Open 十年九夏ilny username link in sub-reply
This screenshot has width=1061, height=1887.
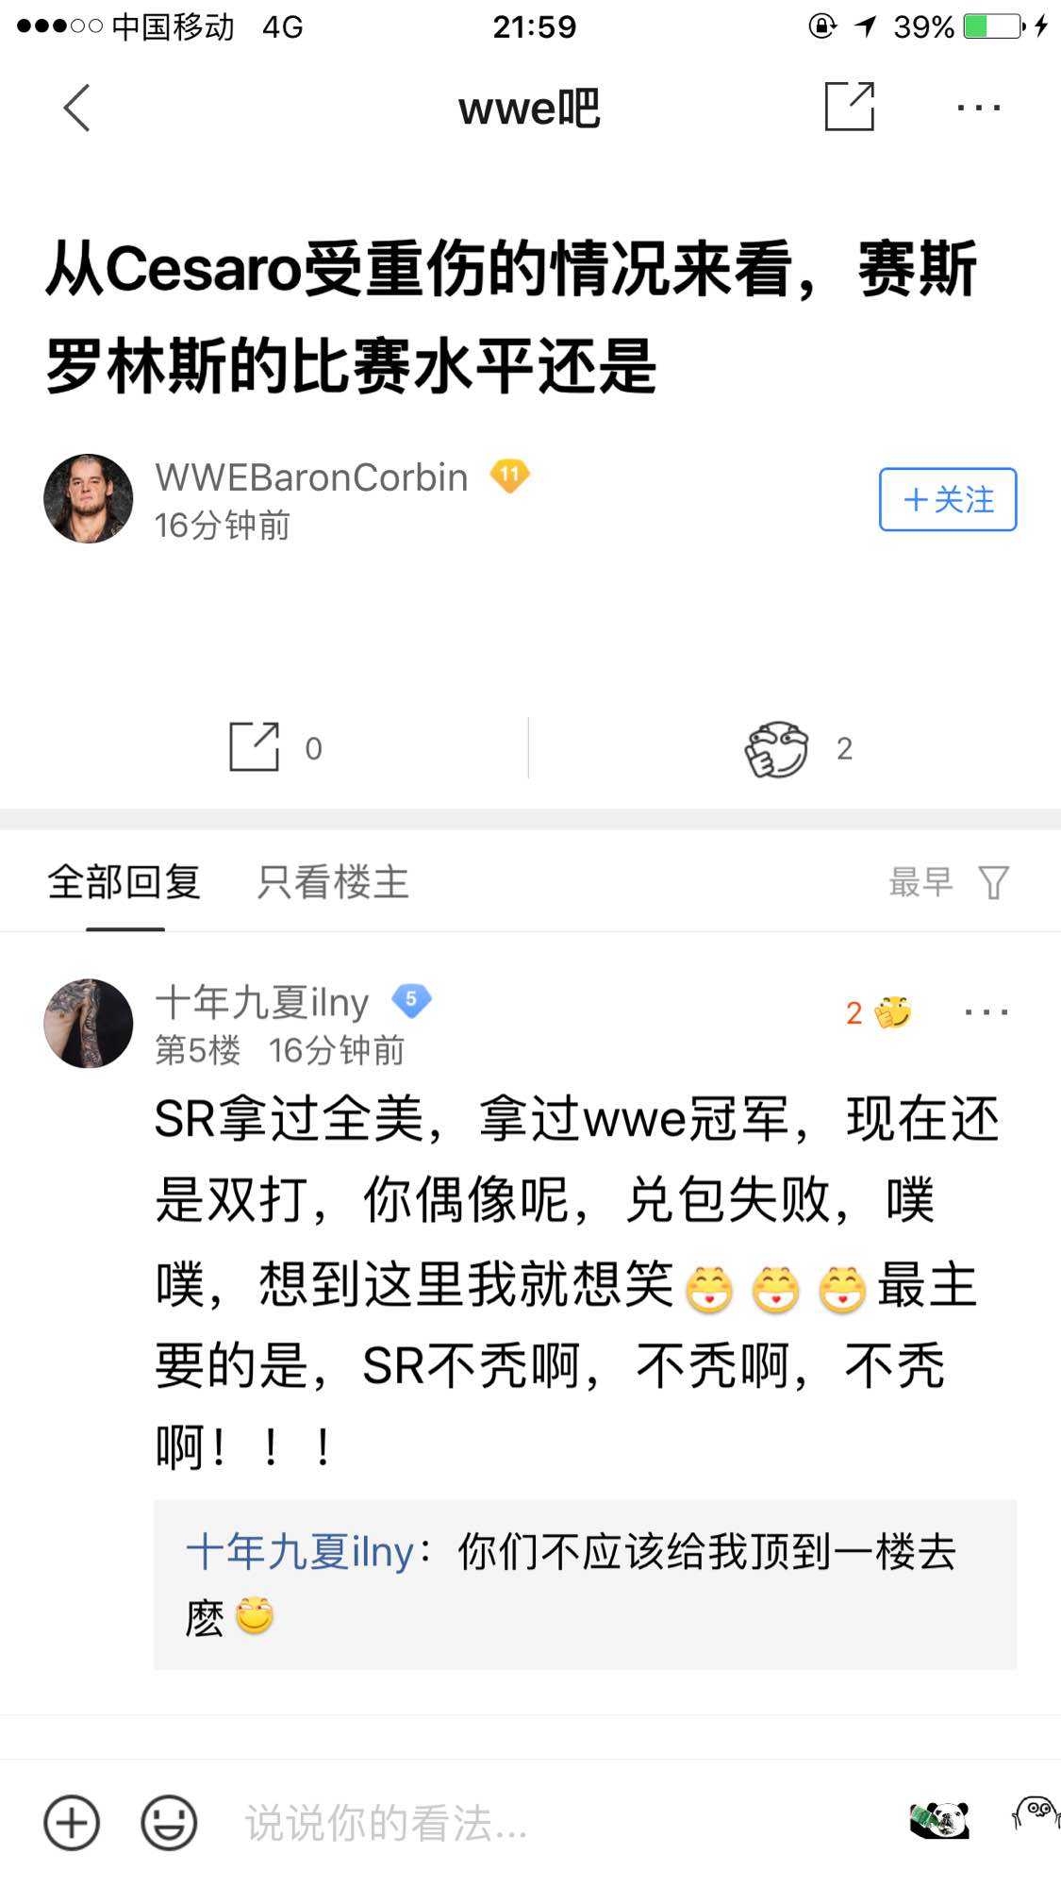[x=300, y=1552]
